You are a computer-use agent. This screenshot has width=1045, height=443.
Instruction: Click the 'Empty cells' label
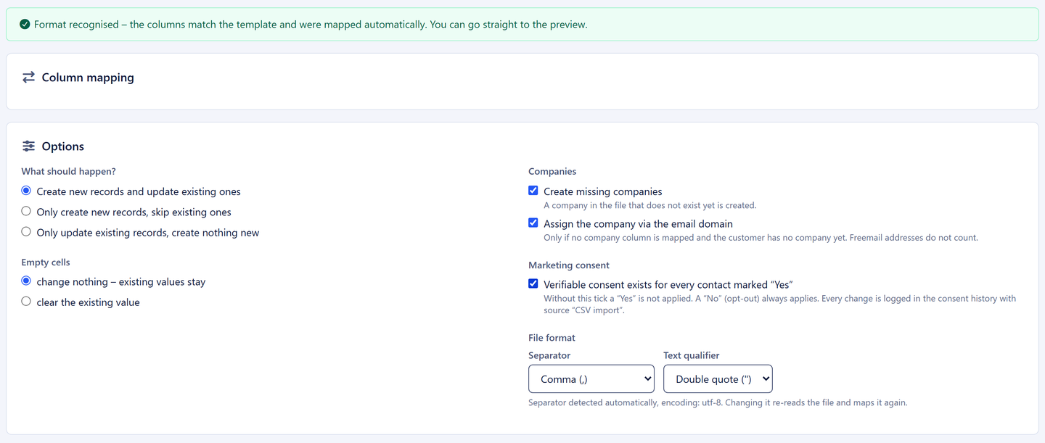46,262
